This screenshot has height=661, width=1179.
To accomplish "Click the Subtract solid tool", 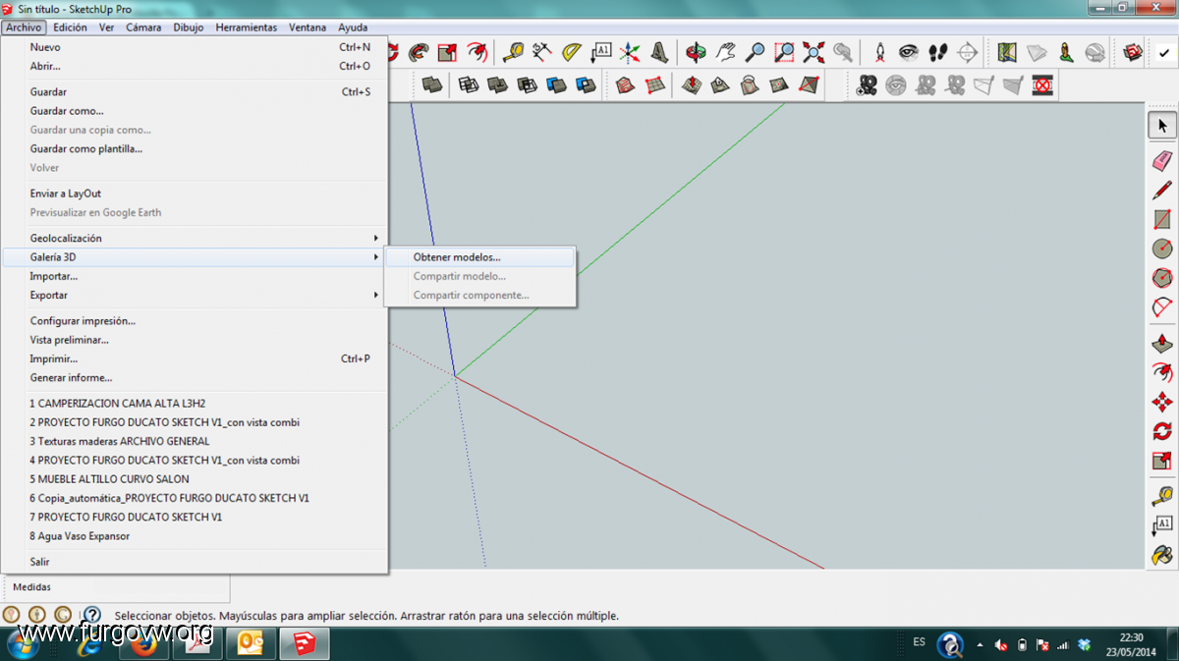I will point(528,85).
